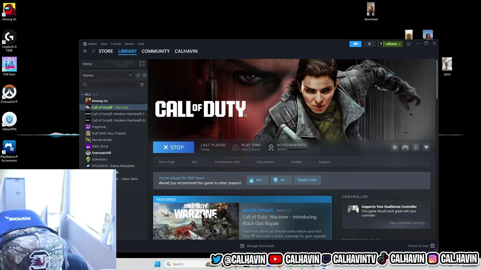Click the question mark help icon

[381, 44]
